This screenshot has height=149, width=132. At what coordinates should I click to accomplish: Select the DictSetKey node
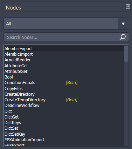(x=64, y=134)
